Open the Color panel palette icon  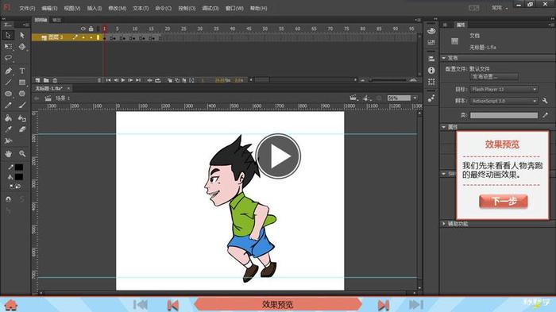pyautogui.click(x=431, y=31)
